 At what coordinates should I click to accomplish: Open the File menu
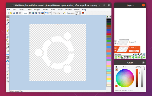9,10
